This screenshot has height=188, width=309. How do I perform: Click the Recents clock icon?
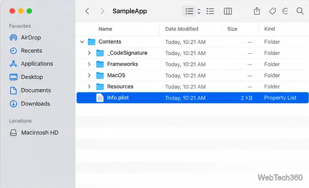click(x=13, y=51)
